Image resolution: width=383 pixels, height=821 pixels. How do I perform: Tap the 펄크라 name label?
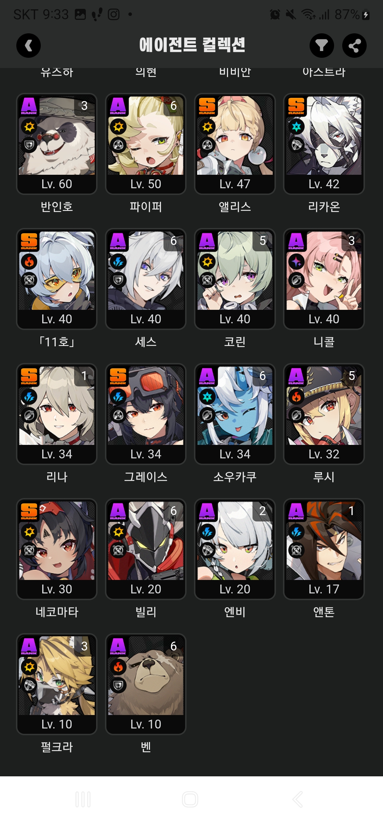[57, 747]
